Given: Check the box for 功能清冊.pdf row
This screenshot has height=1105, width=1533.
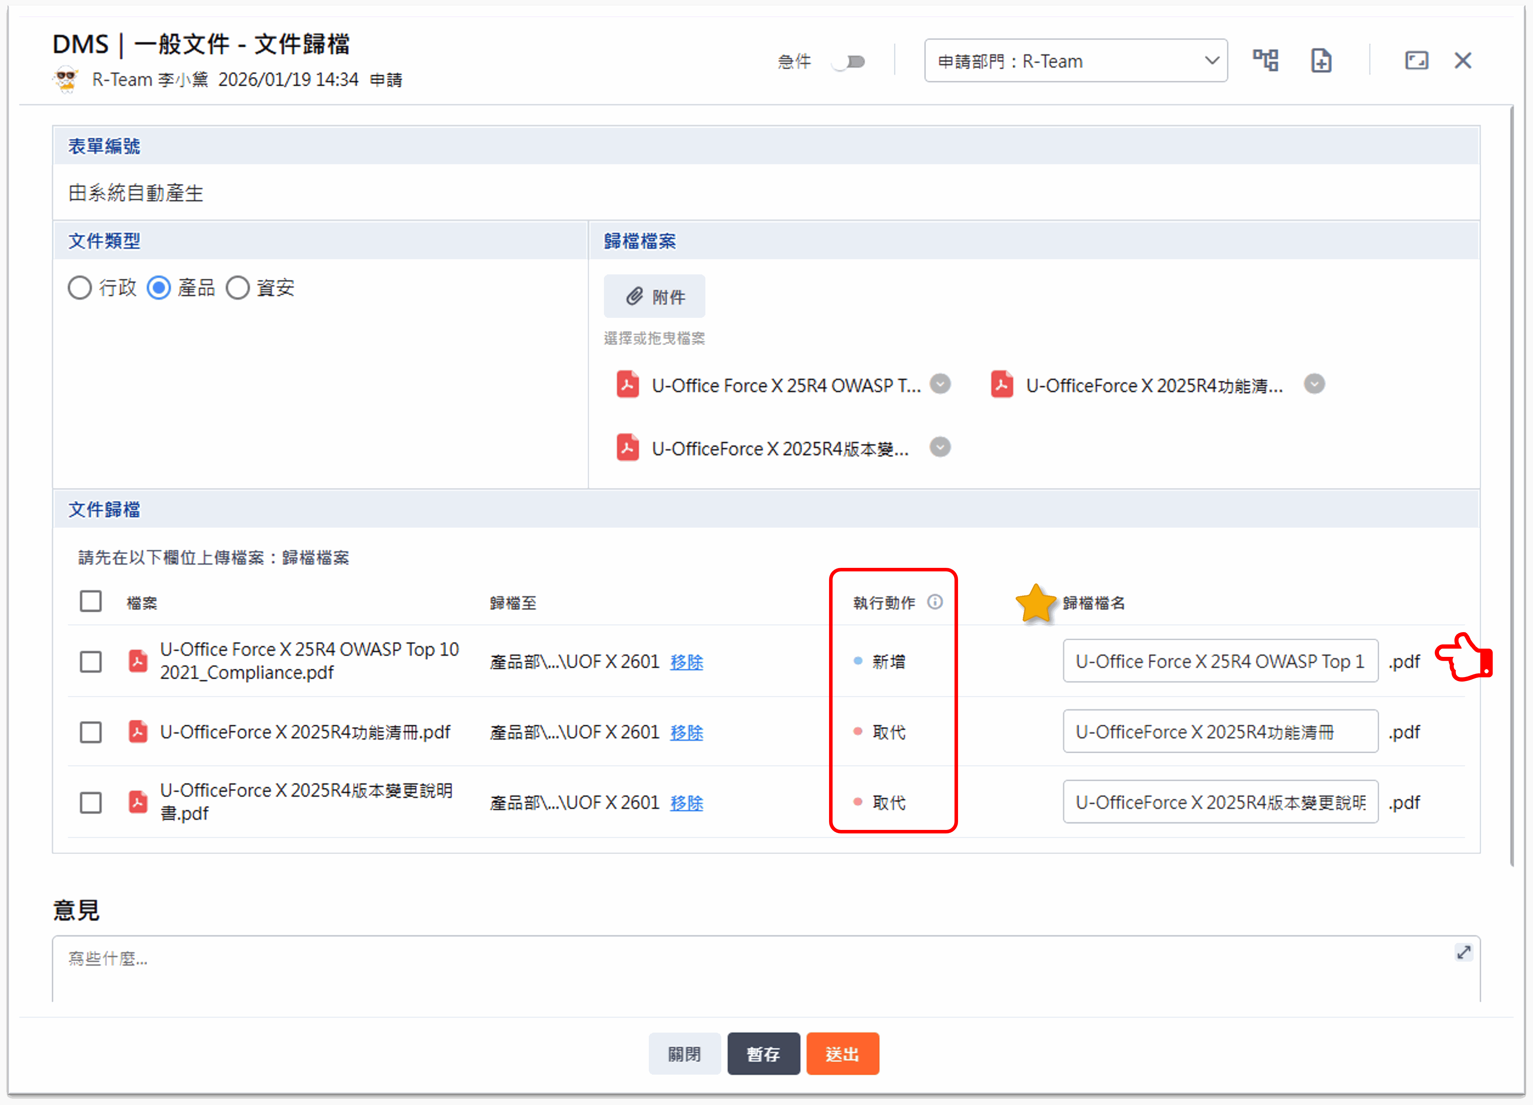Looking at the screenshot, I should [x=90, y=732].
